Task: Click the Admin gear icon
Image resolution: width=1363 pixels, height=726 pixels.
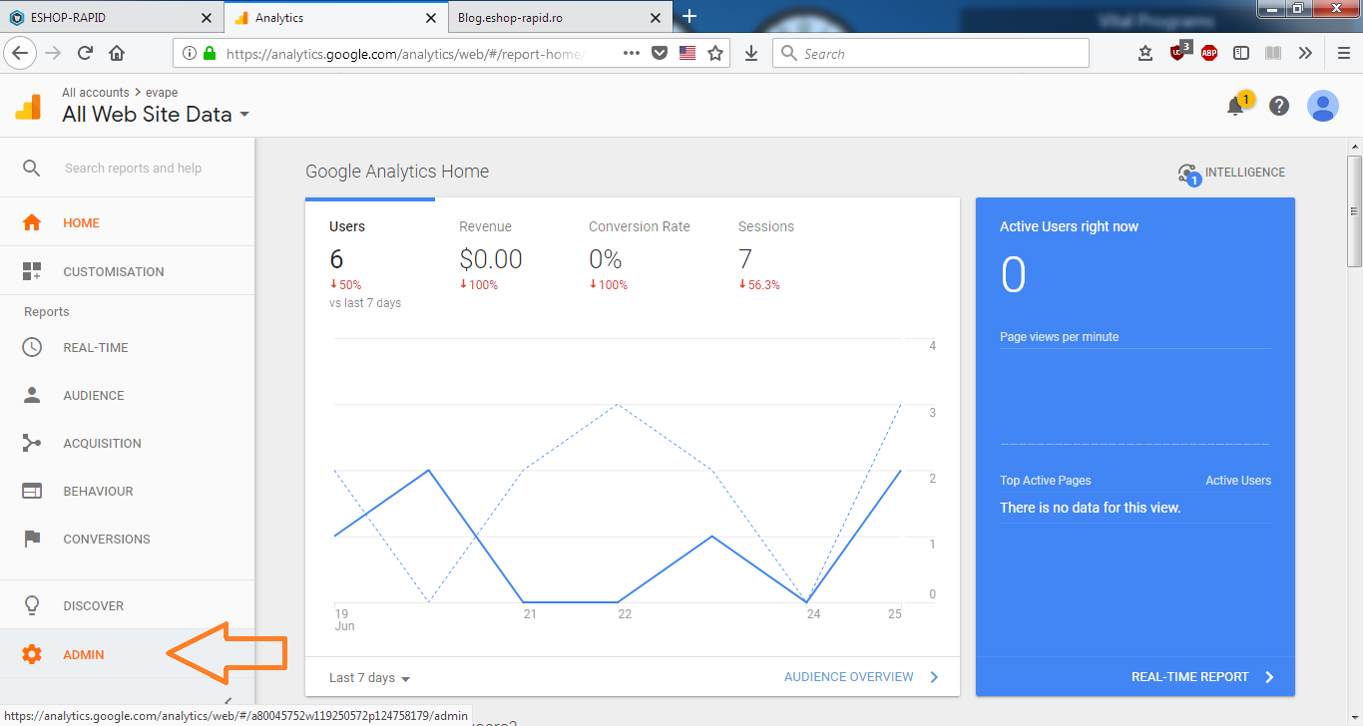Action: click(x=32, y=654)
